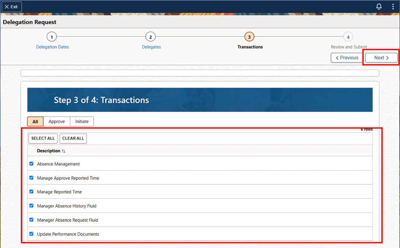This screenshot has width=400, height=248.
Task: Uncheck the Manager Absence History Fluid checkbox
Action: 31,205
